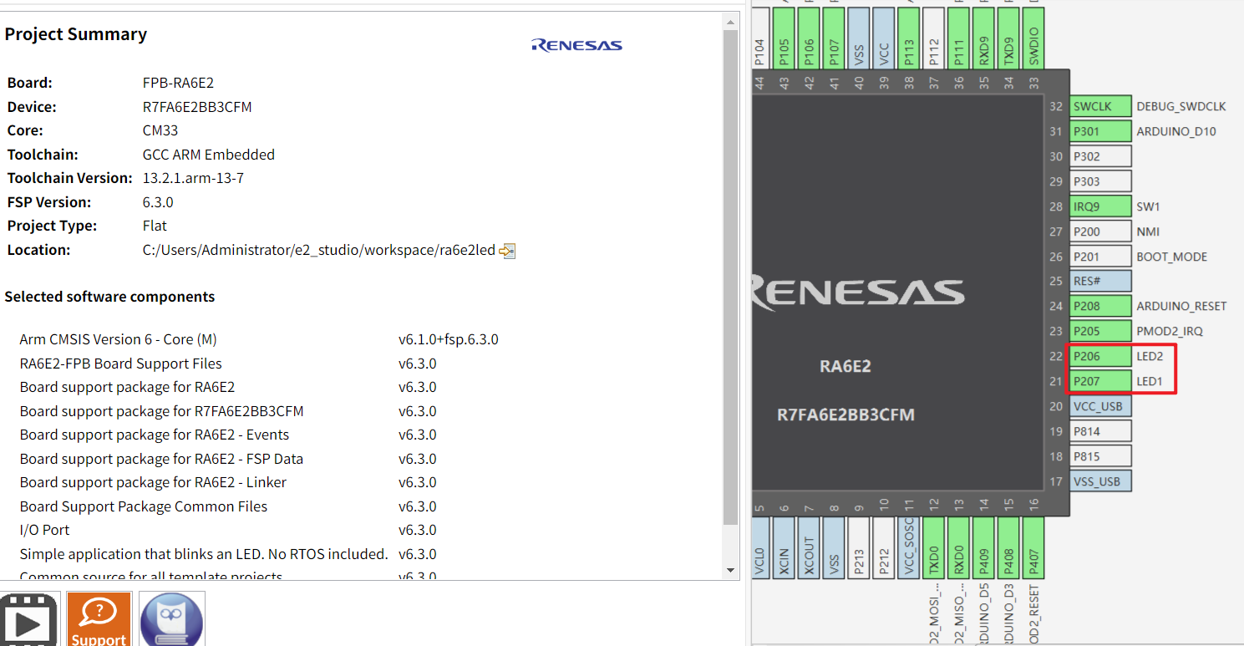Select the P814 pin box
The height and width of the screenshot is (646, 1244).
pos(1100,432)
